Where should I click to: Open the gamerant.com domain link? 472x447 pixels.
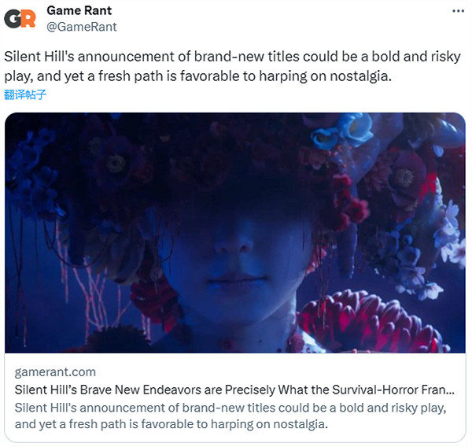click(55, 372)
